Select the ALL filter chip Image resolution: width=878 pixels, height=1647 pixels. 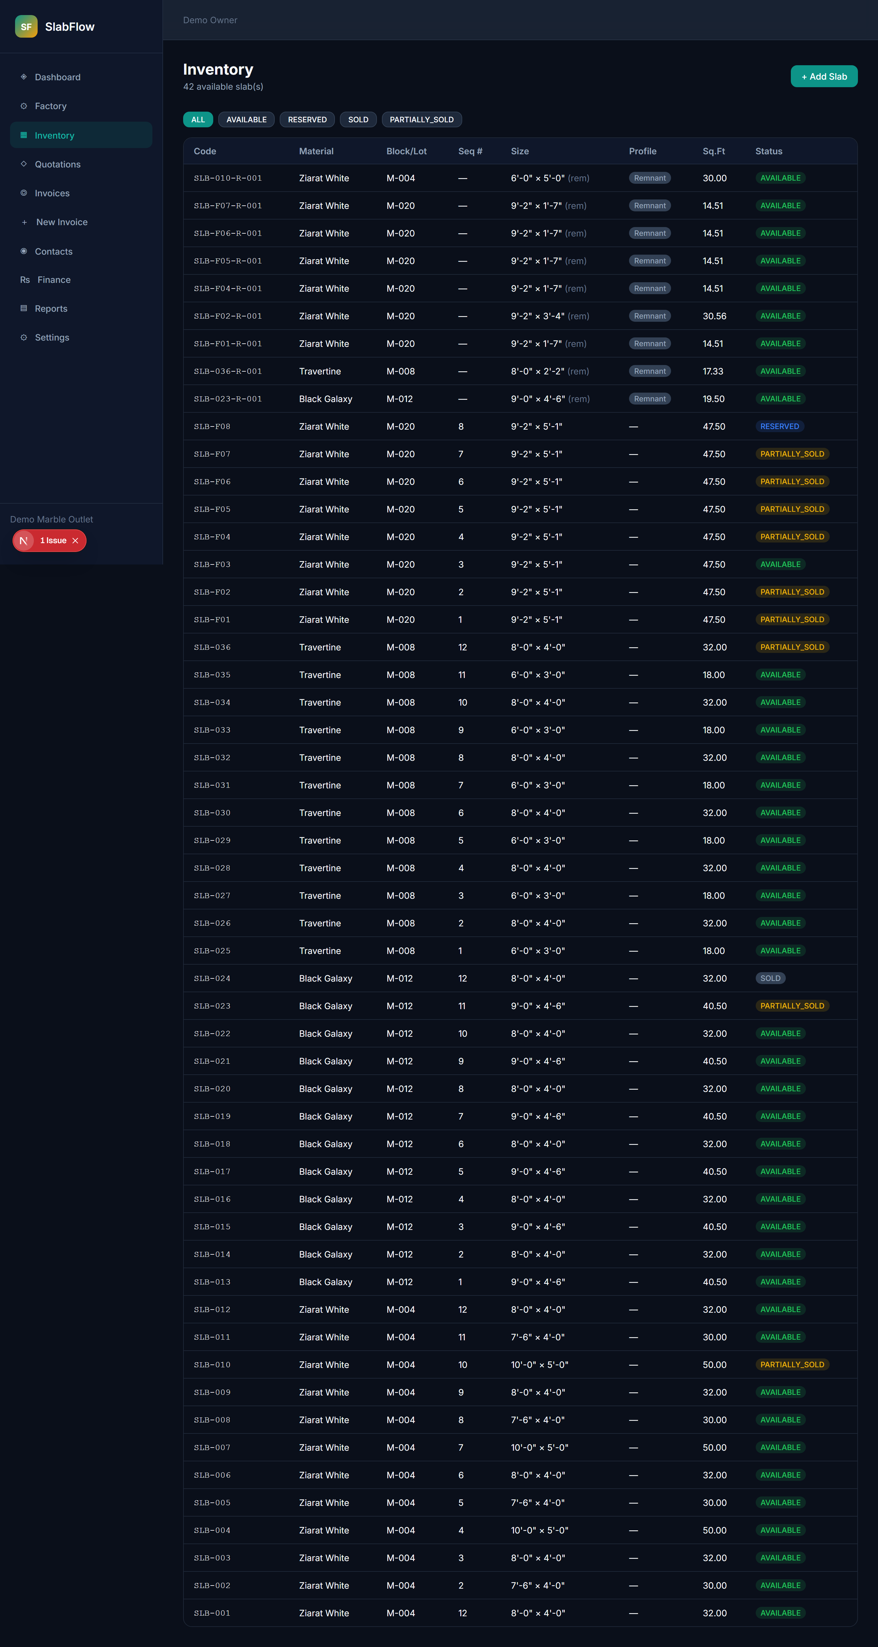[x=198, y=119]
